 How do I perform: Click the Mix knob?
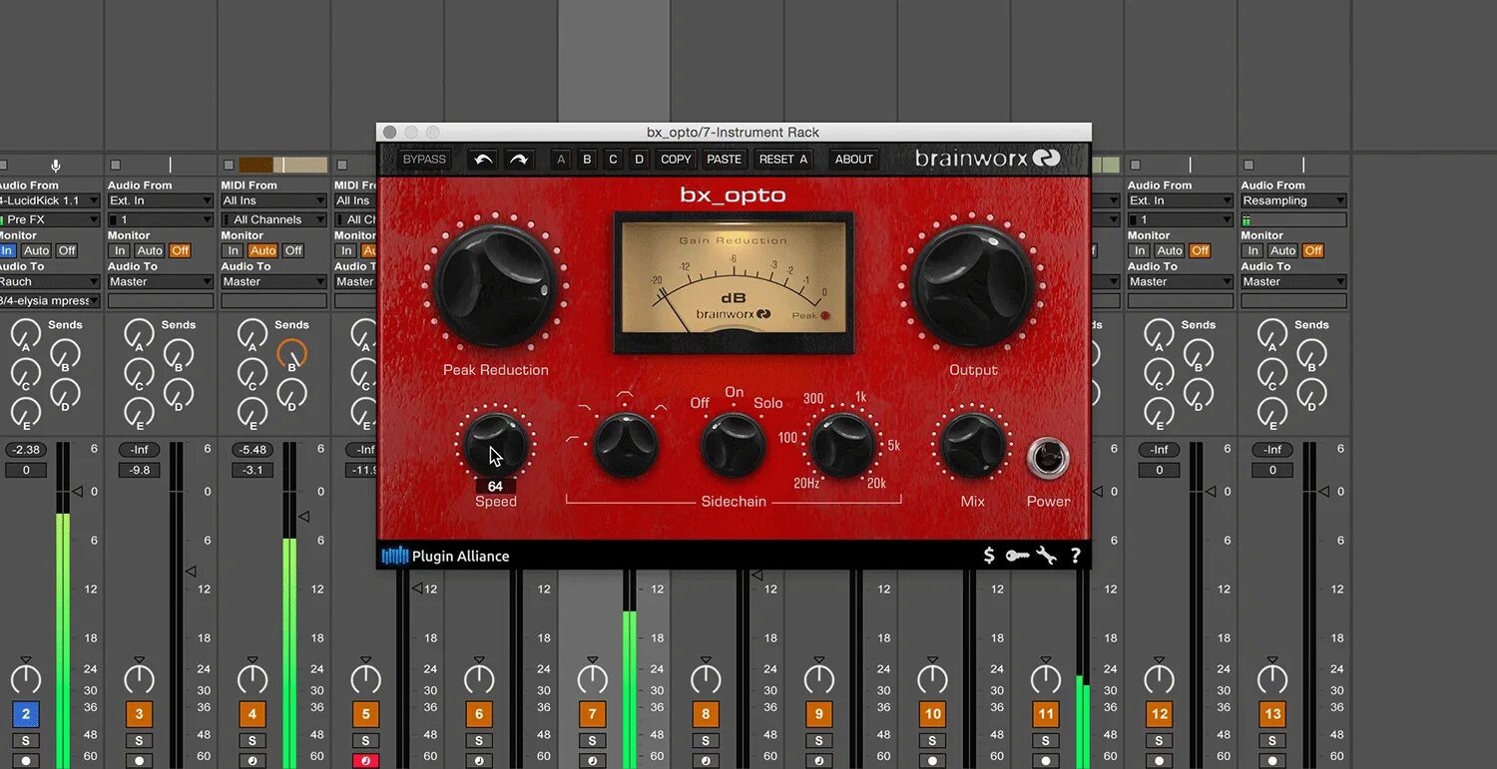pyautogui.click(x=973, y=445)
